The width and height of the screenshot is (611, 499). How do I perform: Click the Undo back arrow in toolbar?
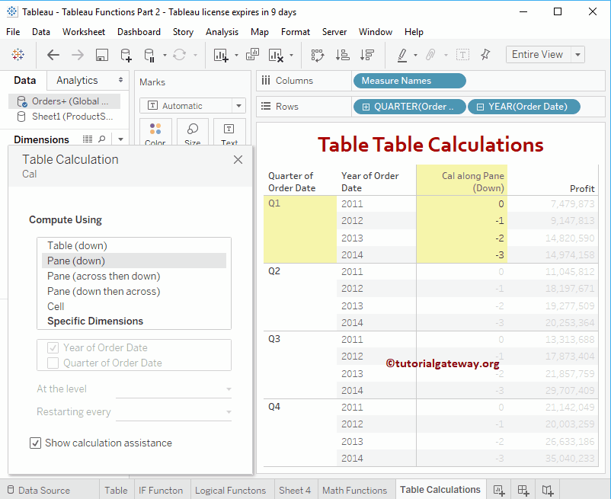pyautogui.click(x=53, y=55)
